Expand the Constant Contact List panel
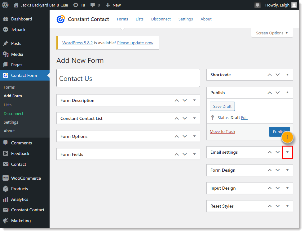The width and height of the screenshot is (304, 233). click(x=195, y=118)
